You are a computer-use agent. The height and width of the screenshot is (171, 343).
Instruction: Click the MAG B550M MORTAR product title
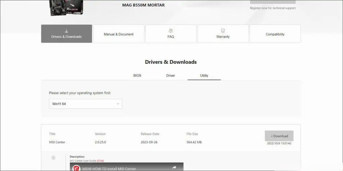(143, 5)
